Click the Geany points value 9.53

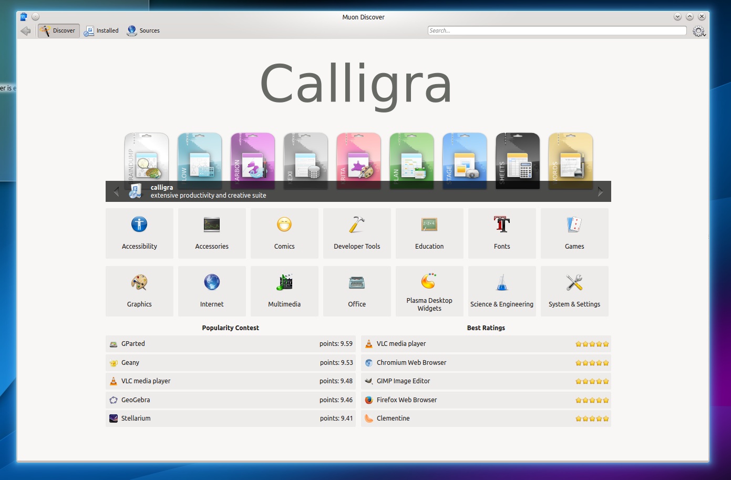(336, 363)
